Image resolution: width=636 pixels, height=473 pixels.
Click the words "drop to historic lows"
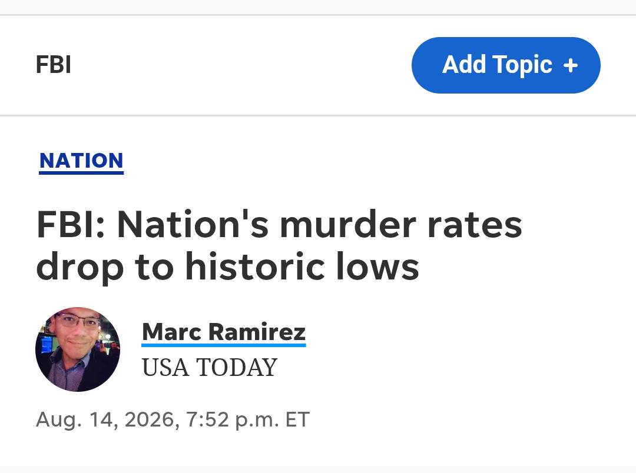coord(227,267)
